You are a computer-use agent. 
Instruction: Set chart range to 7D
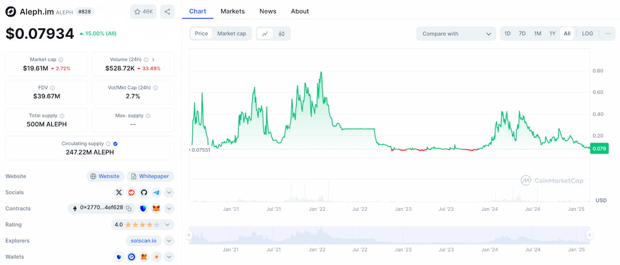[522, 34]
